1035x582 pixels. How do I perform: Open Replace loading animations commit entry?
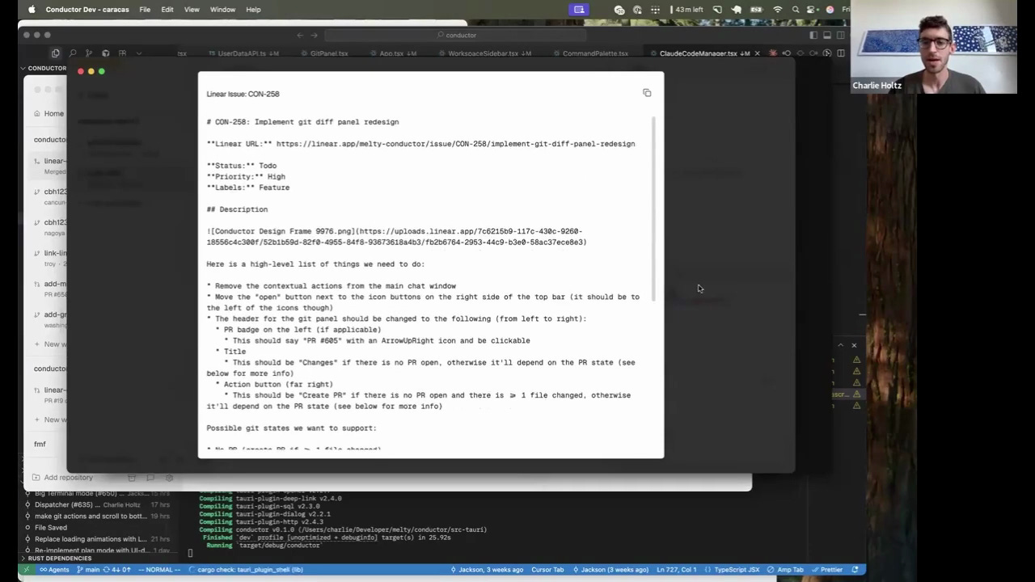97,538
